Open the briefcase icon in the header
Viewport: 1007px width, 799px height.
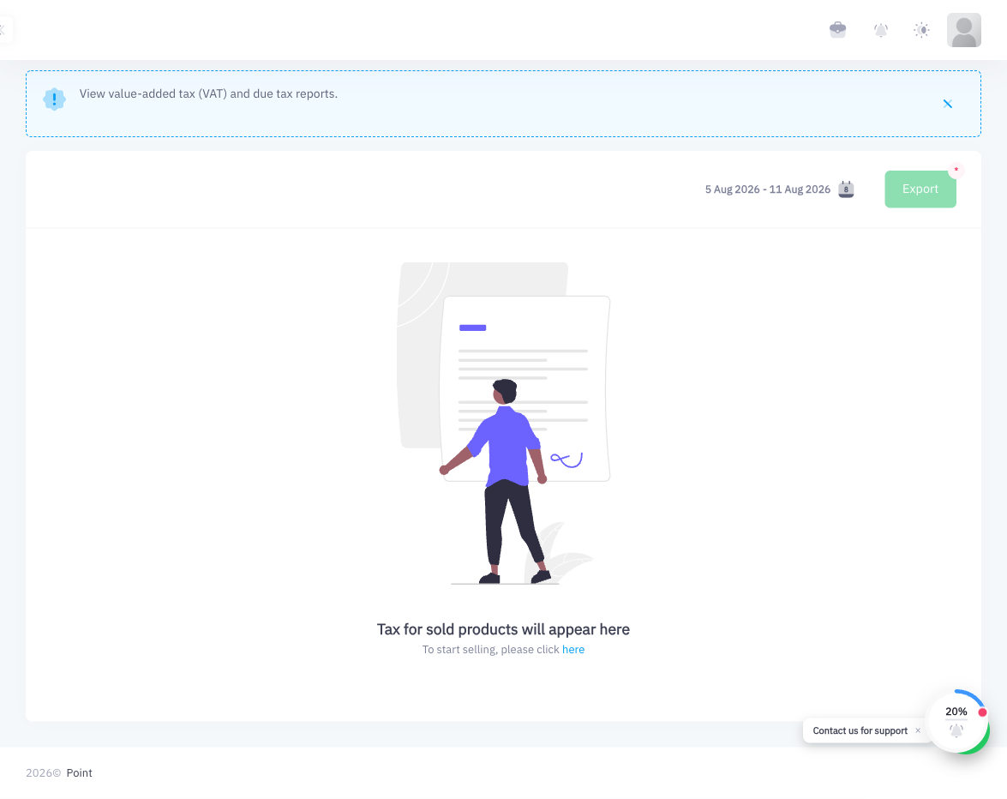tap(837, 29)
